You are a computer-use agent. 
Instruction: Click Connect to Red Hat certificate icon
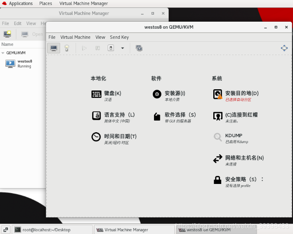pos(218,116)
